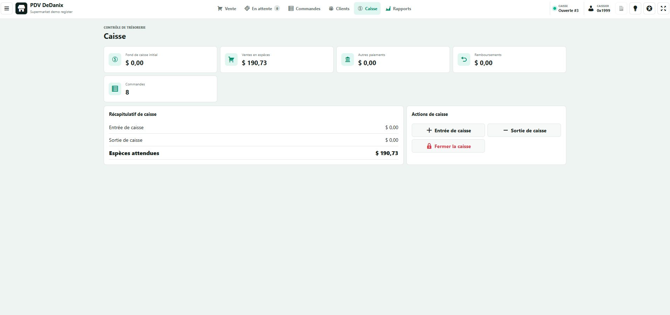Open the Rapports tab
Viewport: 670px width, 315px height.
[398, 8]
